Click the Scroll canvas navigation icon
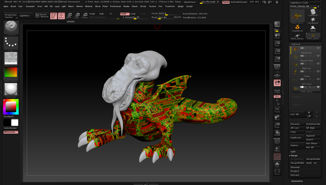 tap(277, 36)
